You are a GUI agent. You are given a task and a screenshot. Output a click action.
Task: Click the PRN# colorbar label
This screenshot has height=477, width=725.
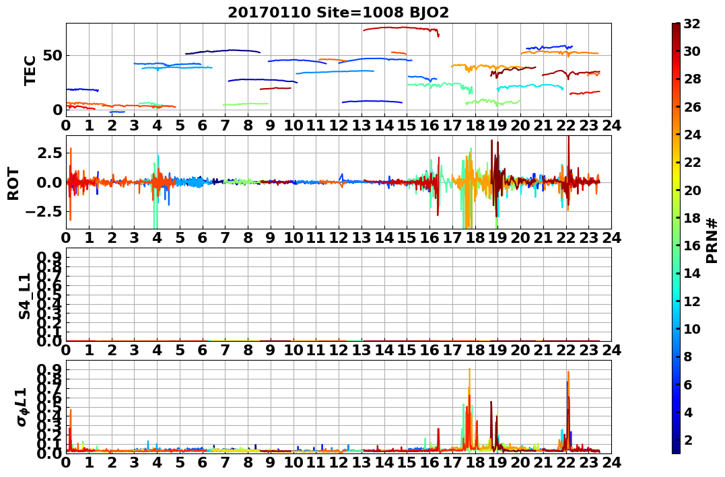(x=712, y=241)
